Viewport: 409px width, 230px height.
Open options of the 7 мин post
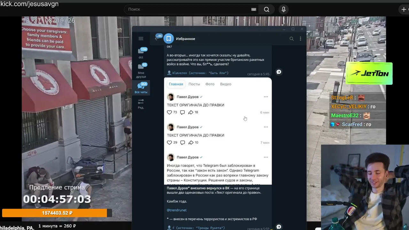pyautogui.click(x=266, y=127)
